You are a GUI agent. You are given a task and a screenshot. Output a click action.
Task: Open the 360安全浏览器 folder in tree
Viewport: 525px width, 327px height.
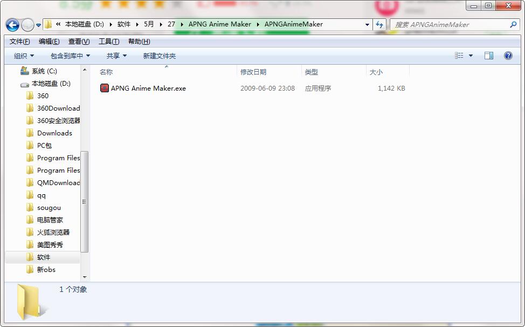59,121
